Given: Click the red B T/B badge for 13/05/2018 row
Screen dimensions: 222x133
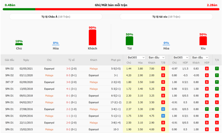Looking at the screenshot, I should point(163,89).
